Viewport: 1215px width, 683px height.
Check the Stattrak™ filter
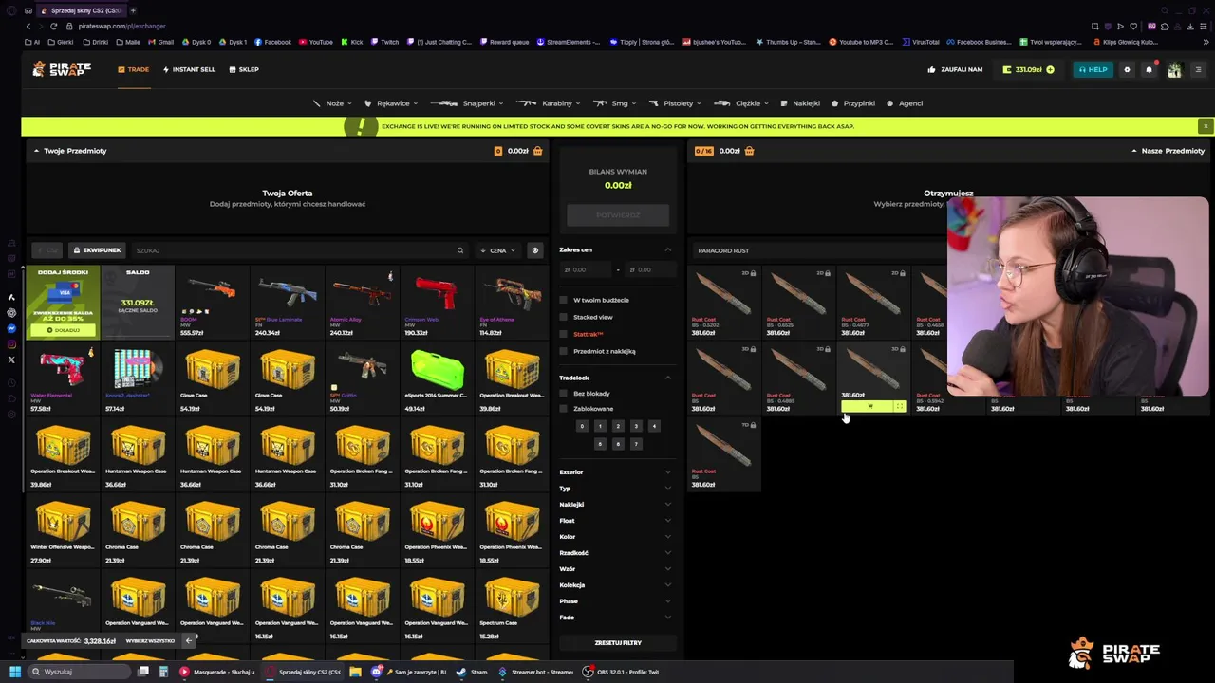click(564, 334)
